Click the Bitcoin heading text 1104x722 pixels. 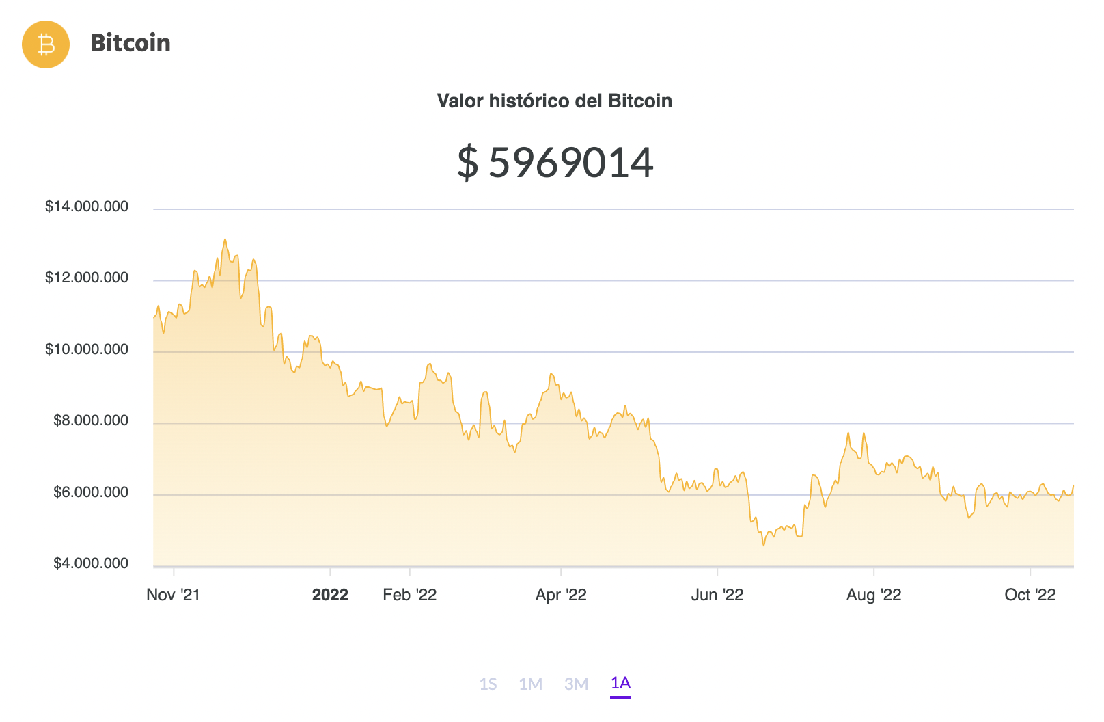coord(130,43)
